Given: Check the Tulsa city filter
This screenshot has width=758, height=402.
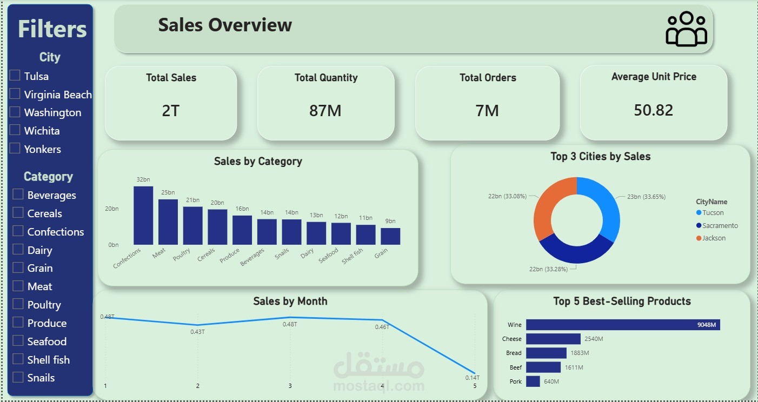Looking at the screenshot, I should [x=15, y=75].
